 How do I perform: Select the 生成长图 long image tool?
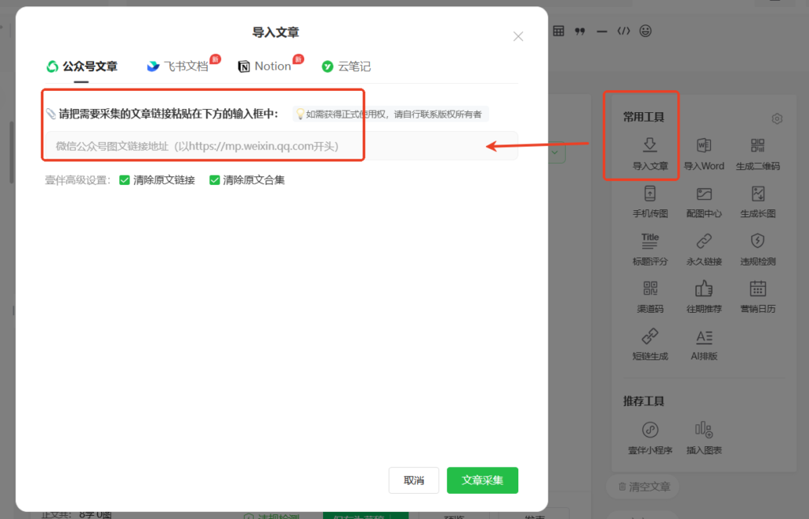click(x=758, y=201)
